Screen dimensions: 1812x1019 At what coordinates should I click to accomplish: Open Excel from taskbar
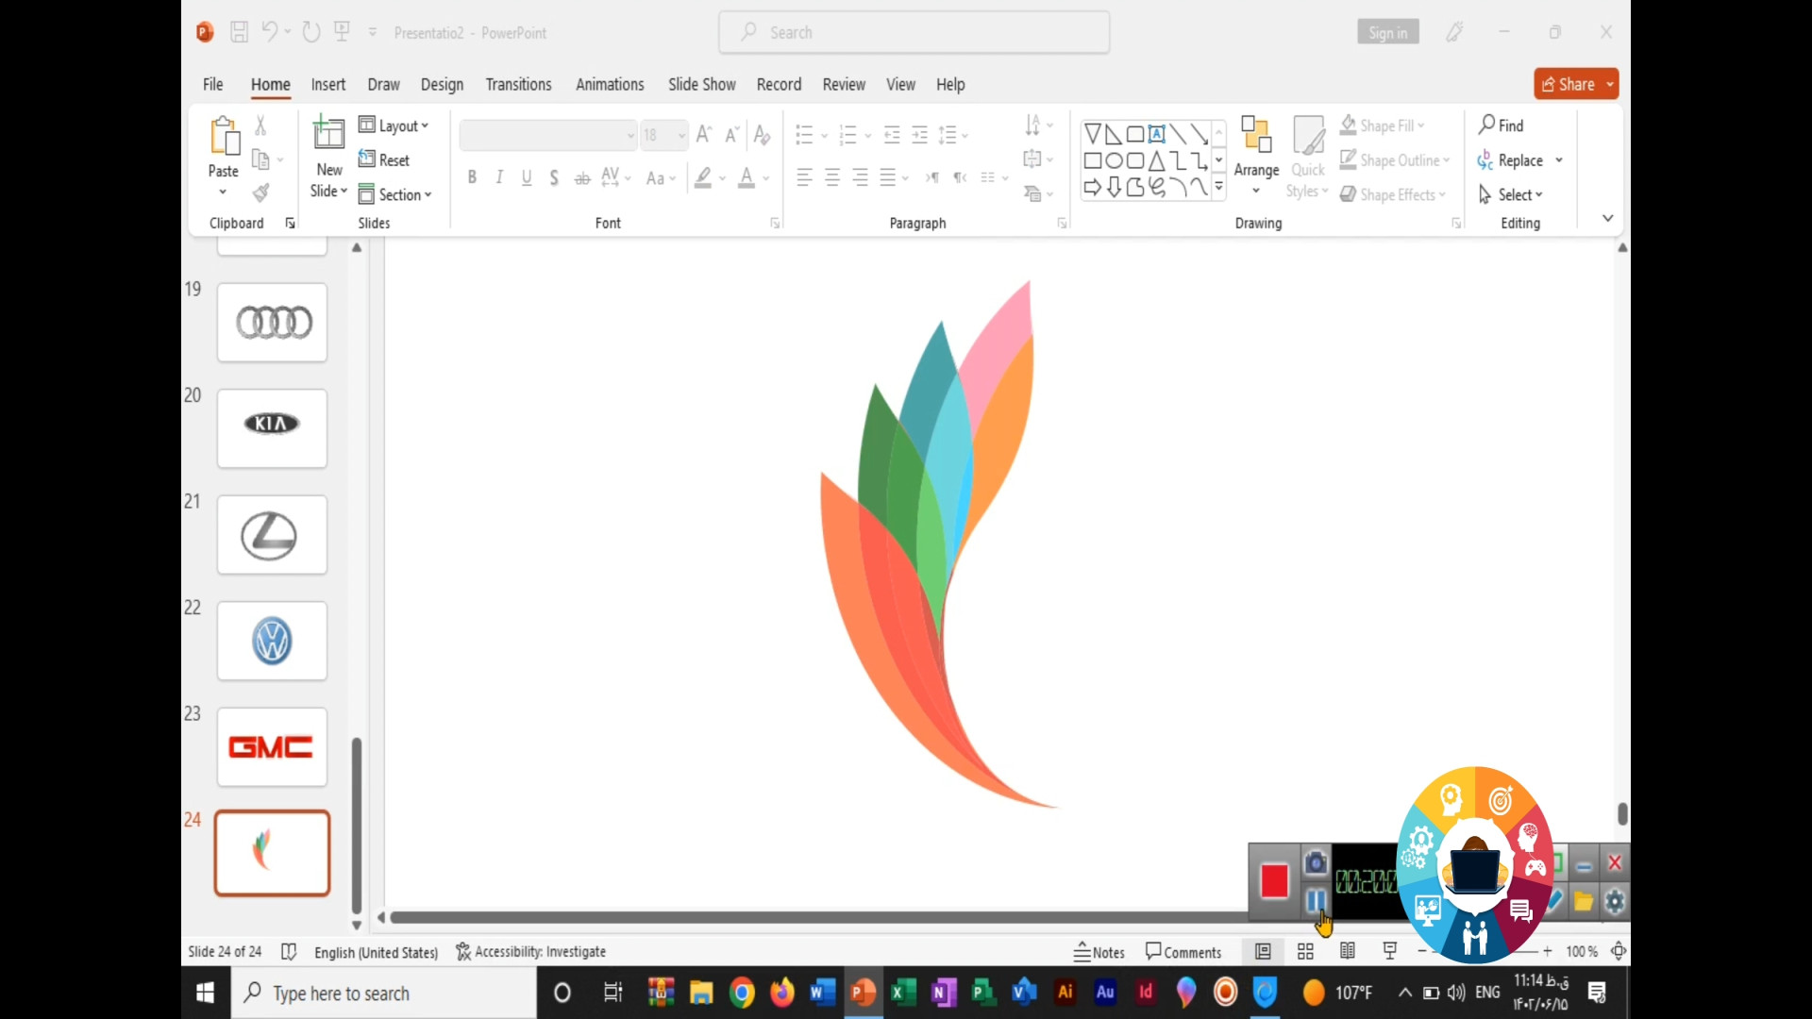click(903, 993)
